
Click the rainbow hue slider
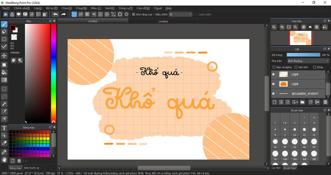[x=53, y=73]
